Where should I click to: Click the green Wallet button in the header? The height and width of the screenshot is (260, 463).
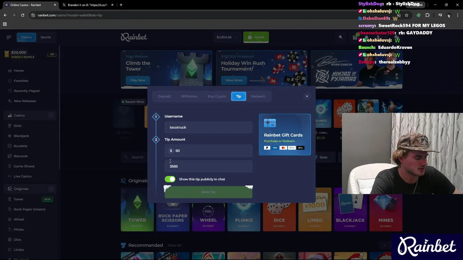(x=256, y=37)
